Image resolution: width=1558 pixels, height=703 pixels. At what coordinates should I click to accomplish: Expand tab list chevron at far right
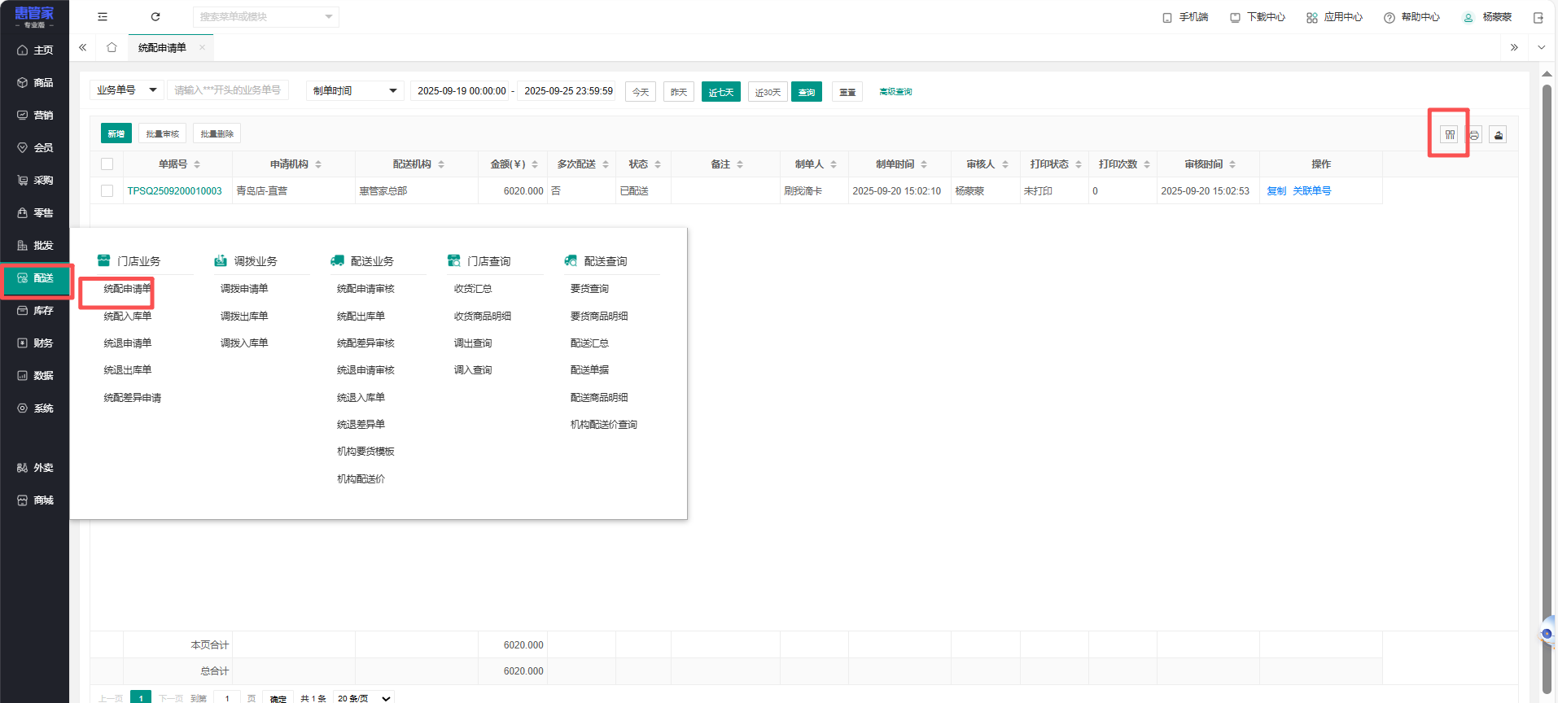pyautogui.click(x=1541, y=47)
